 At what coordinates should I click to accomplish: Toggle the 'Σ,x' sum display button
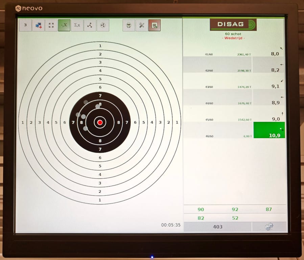coord(77,25)
